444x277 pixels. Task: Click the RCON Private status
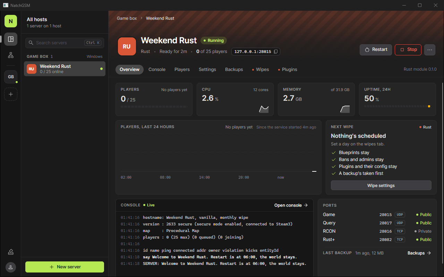(423, 231)
